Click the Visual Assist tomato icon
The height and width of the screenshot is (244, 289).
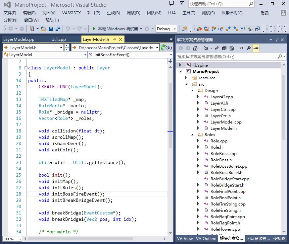coord(199,29)
